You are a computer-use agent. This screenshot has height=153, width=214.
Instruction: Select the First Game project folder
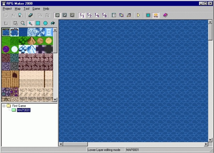pos(19,106)
